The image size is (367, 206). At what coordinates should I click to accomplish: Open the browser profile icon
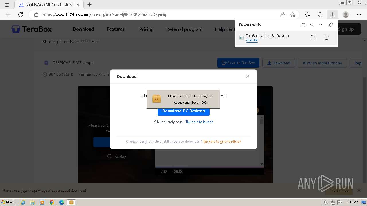(x=346, y=15)
